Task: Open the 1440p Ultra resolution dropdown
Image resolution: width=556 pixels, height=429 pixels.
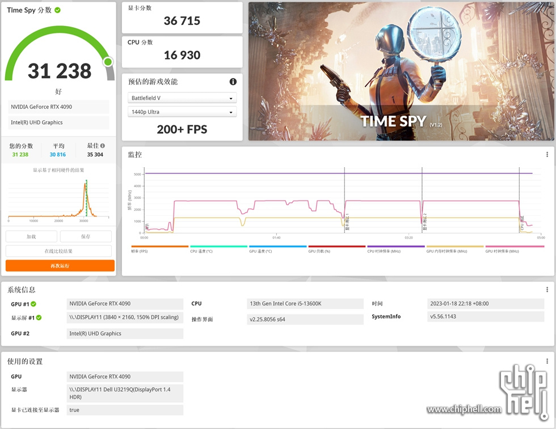Action: [x=182, y=112]
